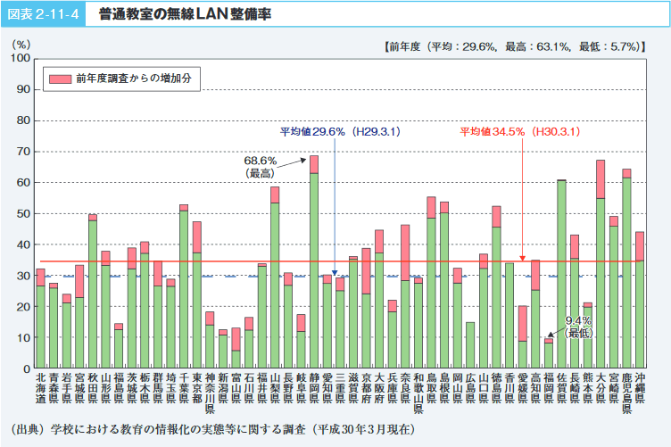Click the 神奈川県 axis label
This screenshot has height=447, width=671.
[x=210, y=393]
